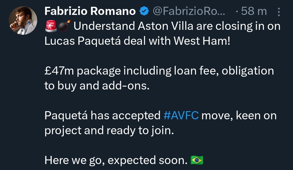Image resolution: width=293 pixels, height=170 pixels.
Task: Click the "project and ready to join." line
Action: 109,131
